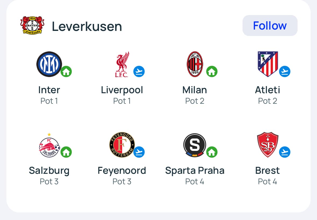
Task: Open the Brest club crest
Action: (268, 145)
